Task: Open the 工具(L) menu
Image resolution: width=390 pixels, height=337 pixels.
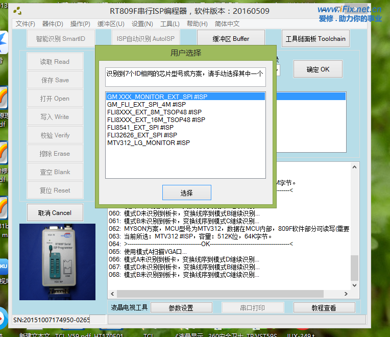Action: tap(169, 24)
